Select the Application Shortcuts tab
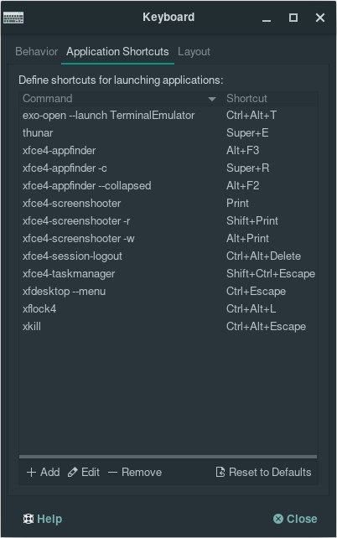This screenshot has height=538, width=337. click(117, 51)
